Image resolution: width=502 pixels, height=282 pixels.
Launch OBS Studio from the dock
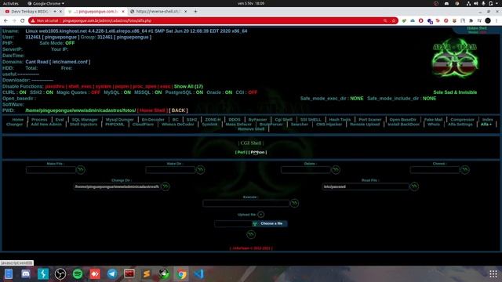[60, 274]
